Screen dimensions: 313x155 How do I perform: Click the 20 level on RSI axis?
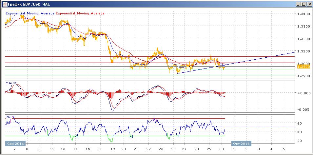[x=299, y=141]
